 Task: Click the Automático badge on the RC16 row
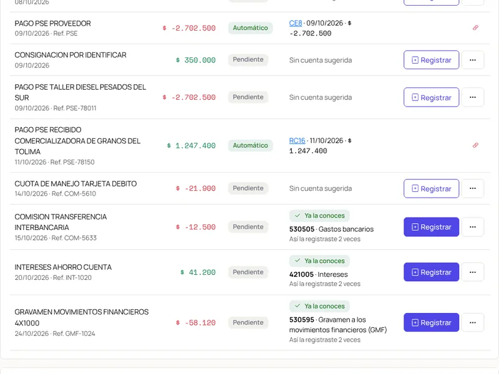coord(250,145)
